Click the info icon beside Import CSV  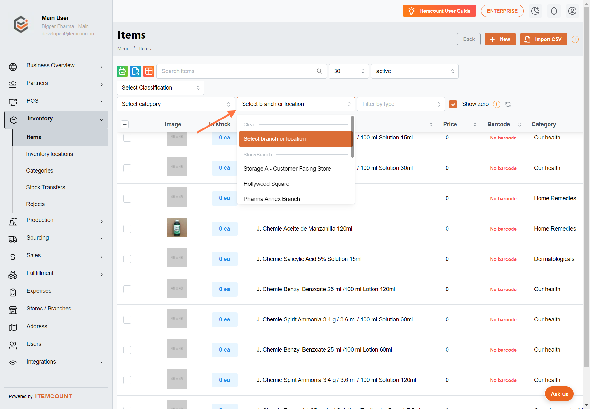coord(575,39)
